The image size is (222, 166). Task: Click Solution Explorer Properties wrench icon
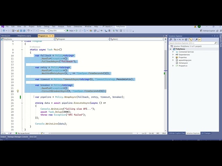(196, 39)
